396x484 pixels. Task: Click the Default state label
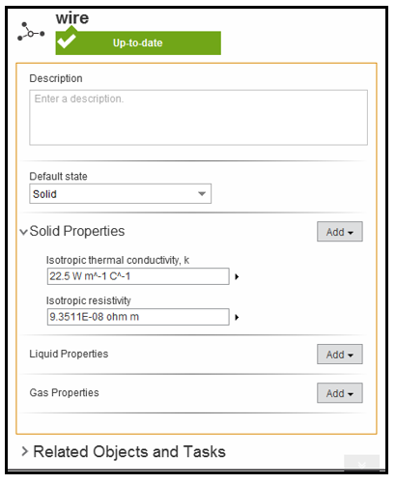pyautogui.click(x=58, y=177)
